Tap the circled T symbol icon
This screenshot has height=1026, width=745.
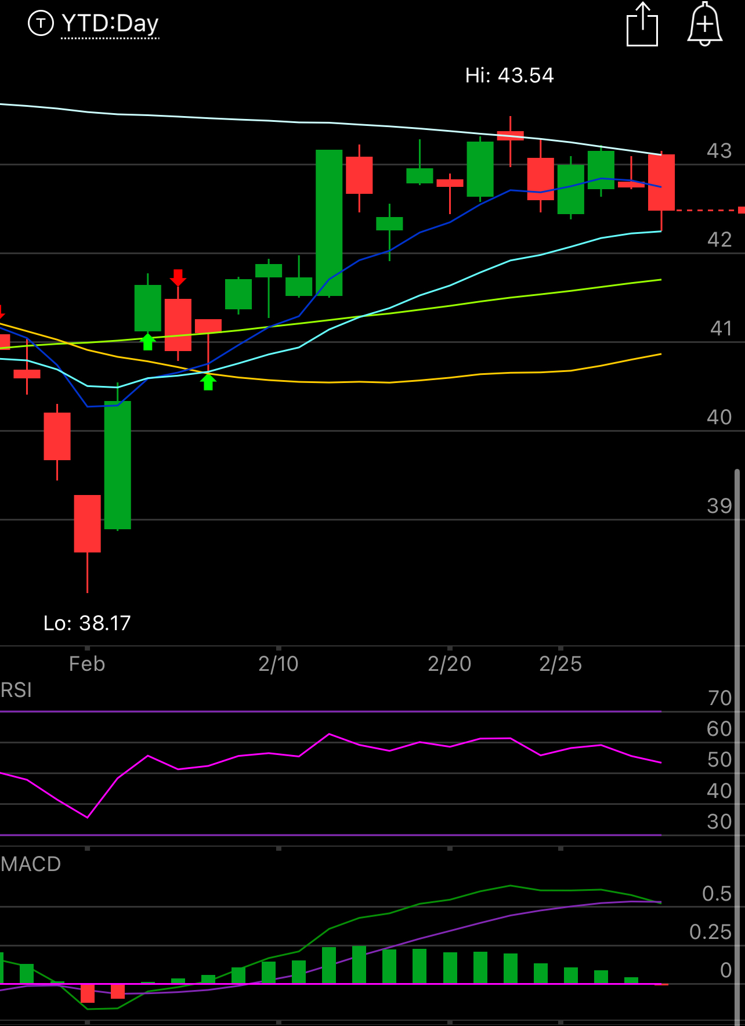pyautogui.click(x=41, y=24)
